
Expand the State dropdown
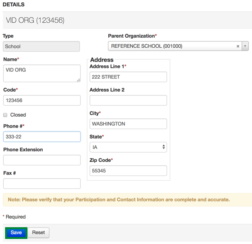pyautogui.click(x=128, y=147)
